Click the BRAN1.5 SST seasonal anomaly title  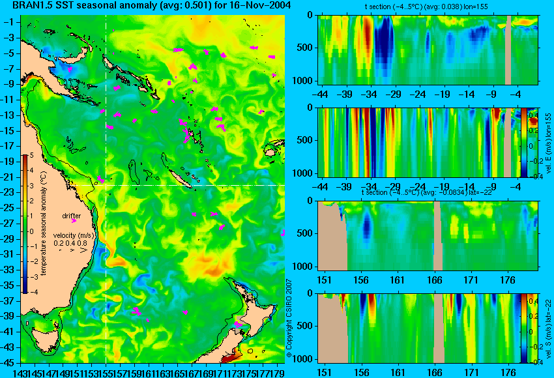point(152,5)
